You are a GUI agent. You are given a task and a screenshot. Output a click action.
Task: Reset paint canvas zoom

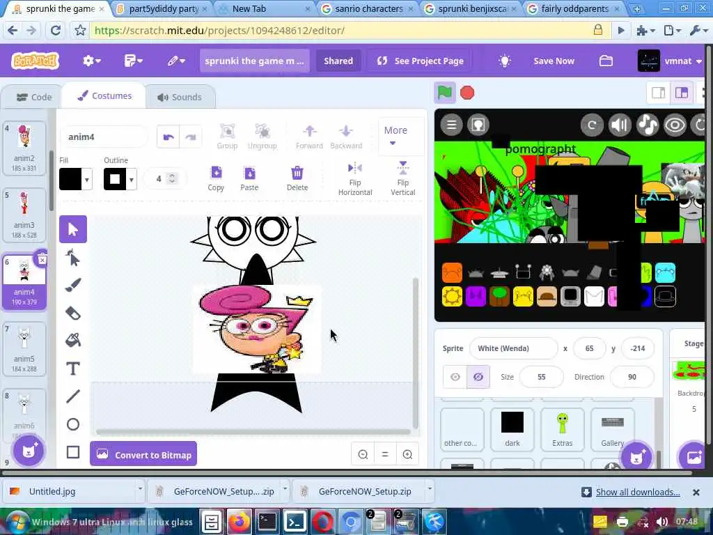(385, 454)
